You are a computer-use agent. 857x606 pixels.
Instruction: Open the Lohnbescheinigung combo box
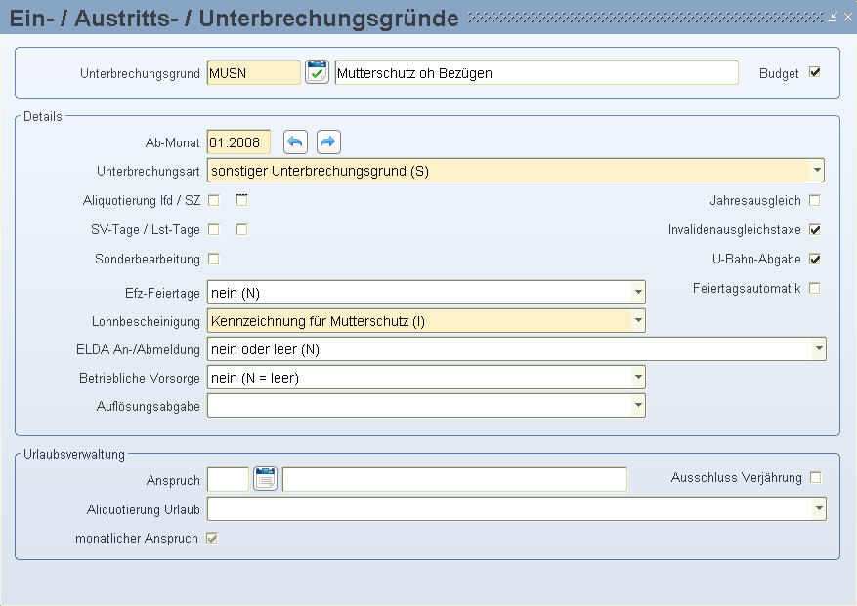(x=638, y=320)
